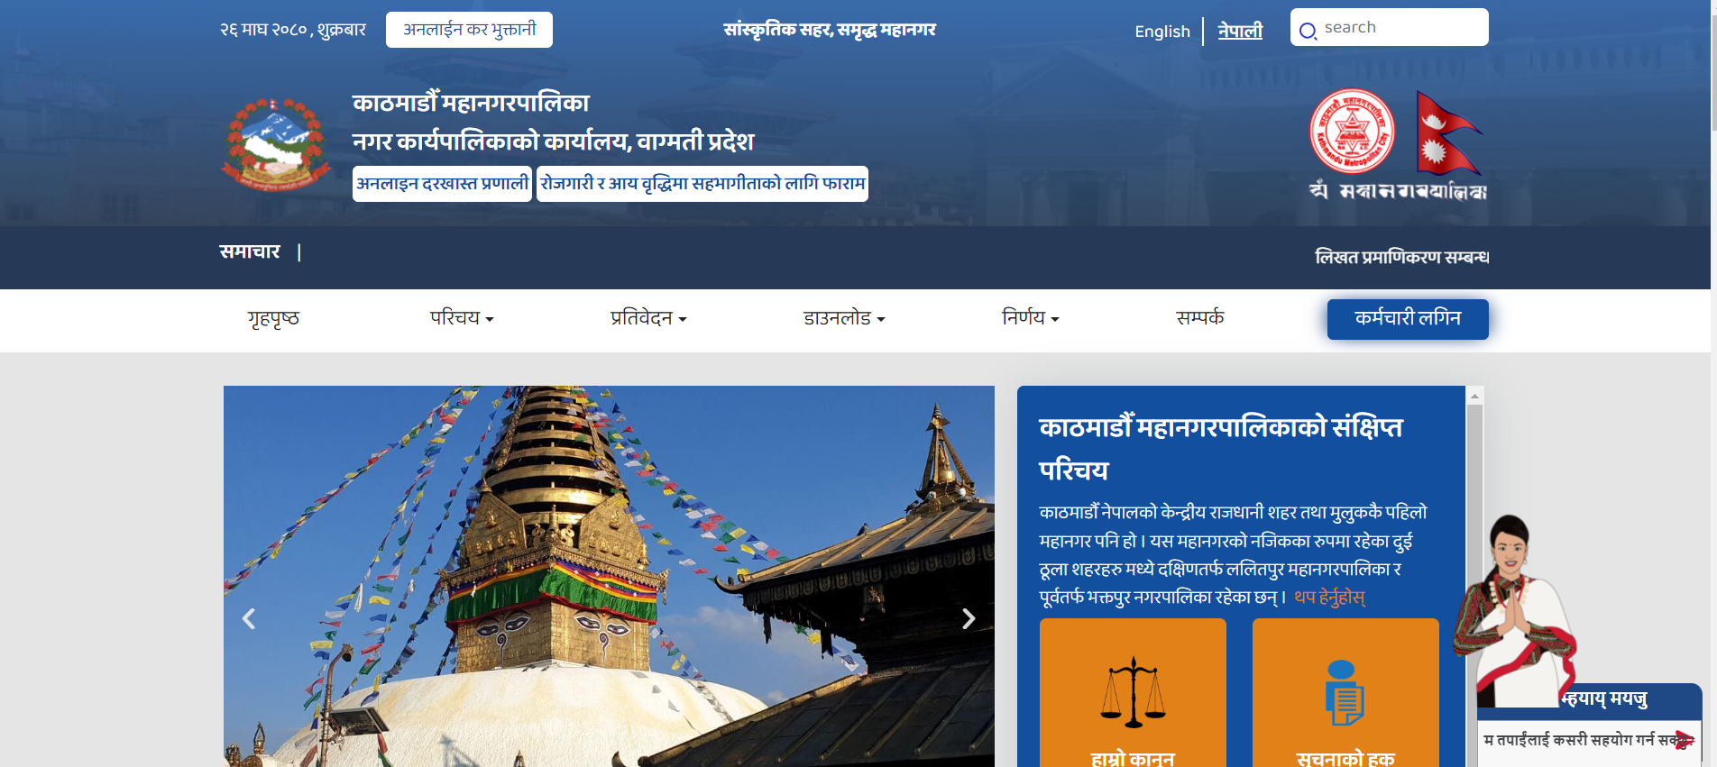This screenshot has height=767, width=1717.
Task: Switch language to English
Action: (x=1162, y=32)
